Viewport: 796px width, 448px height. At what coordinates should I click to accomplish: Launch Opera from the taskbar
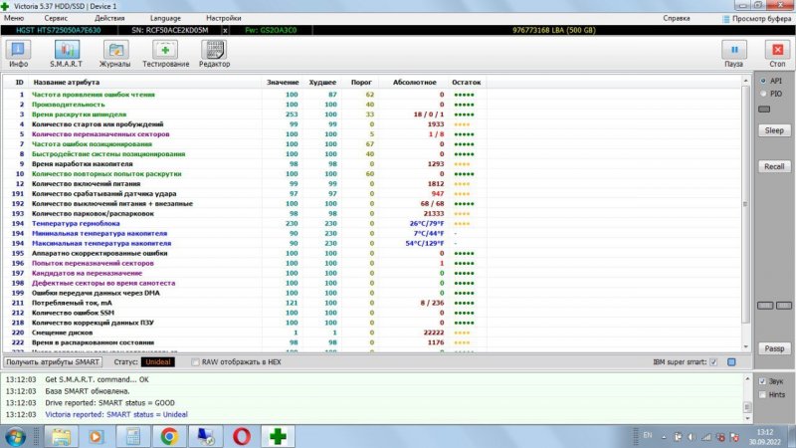(241, 436)
